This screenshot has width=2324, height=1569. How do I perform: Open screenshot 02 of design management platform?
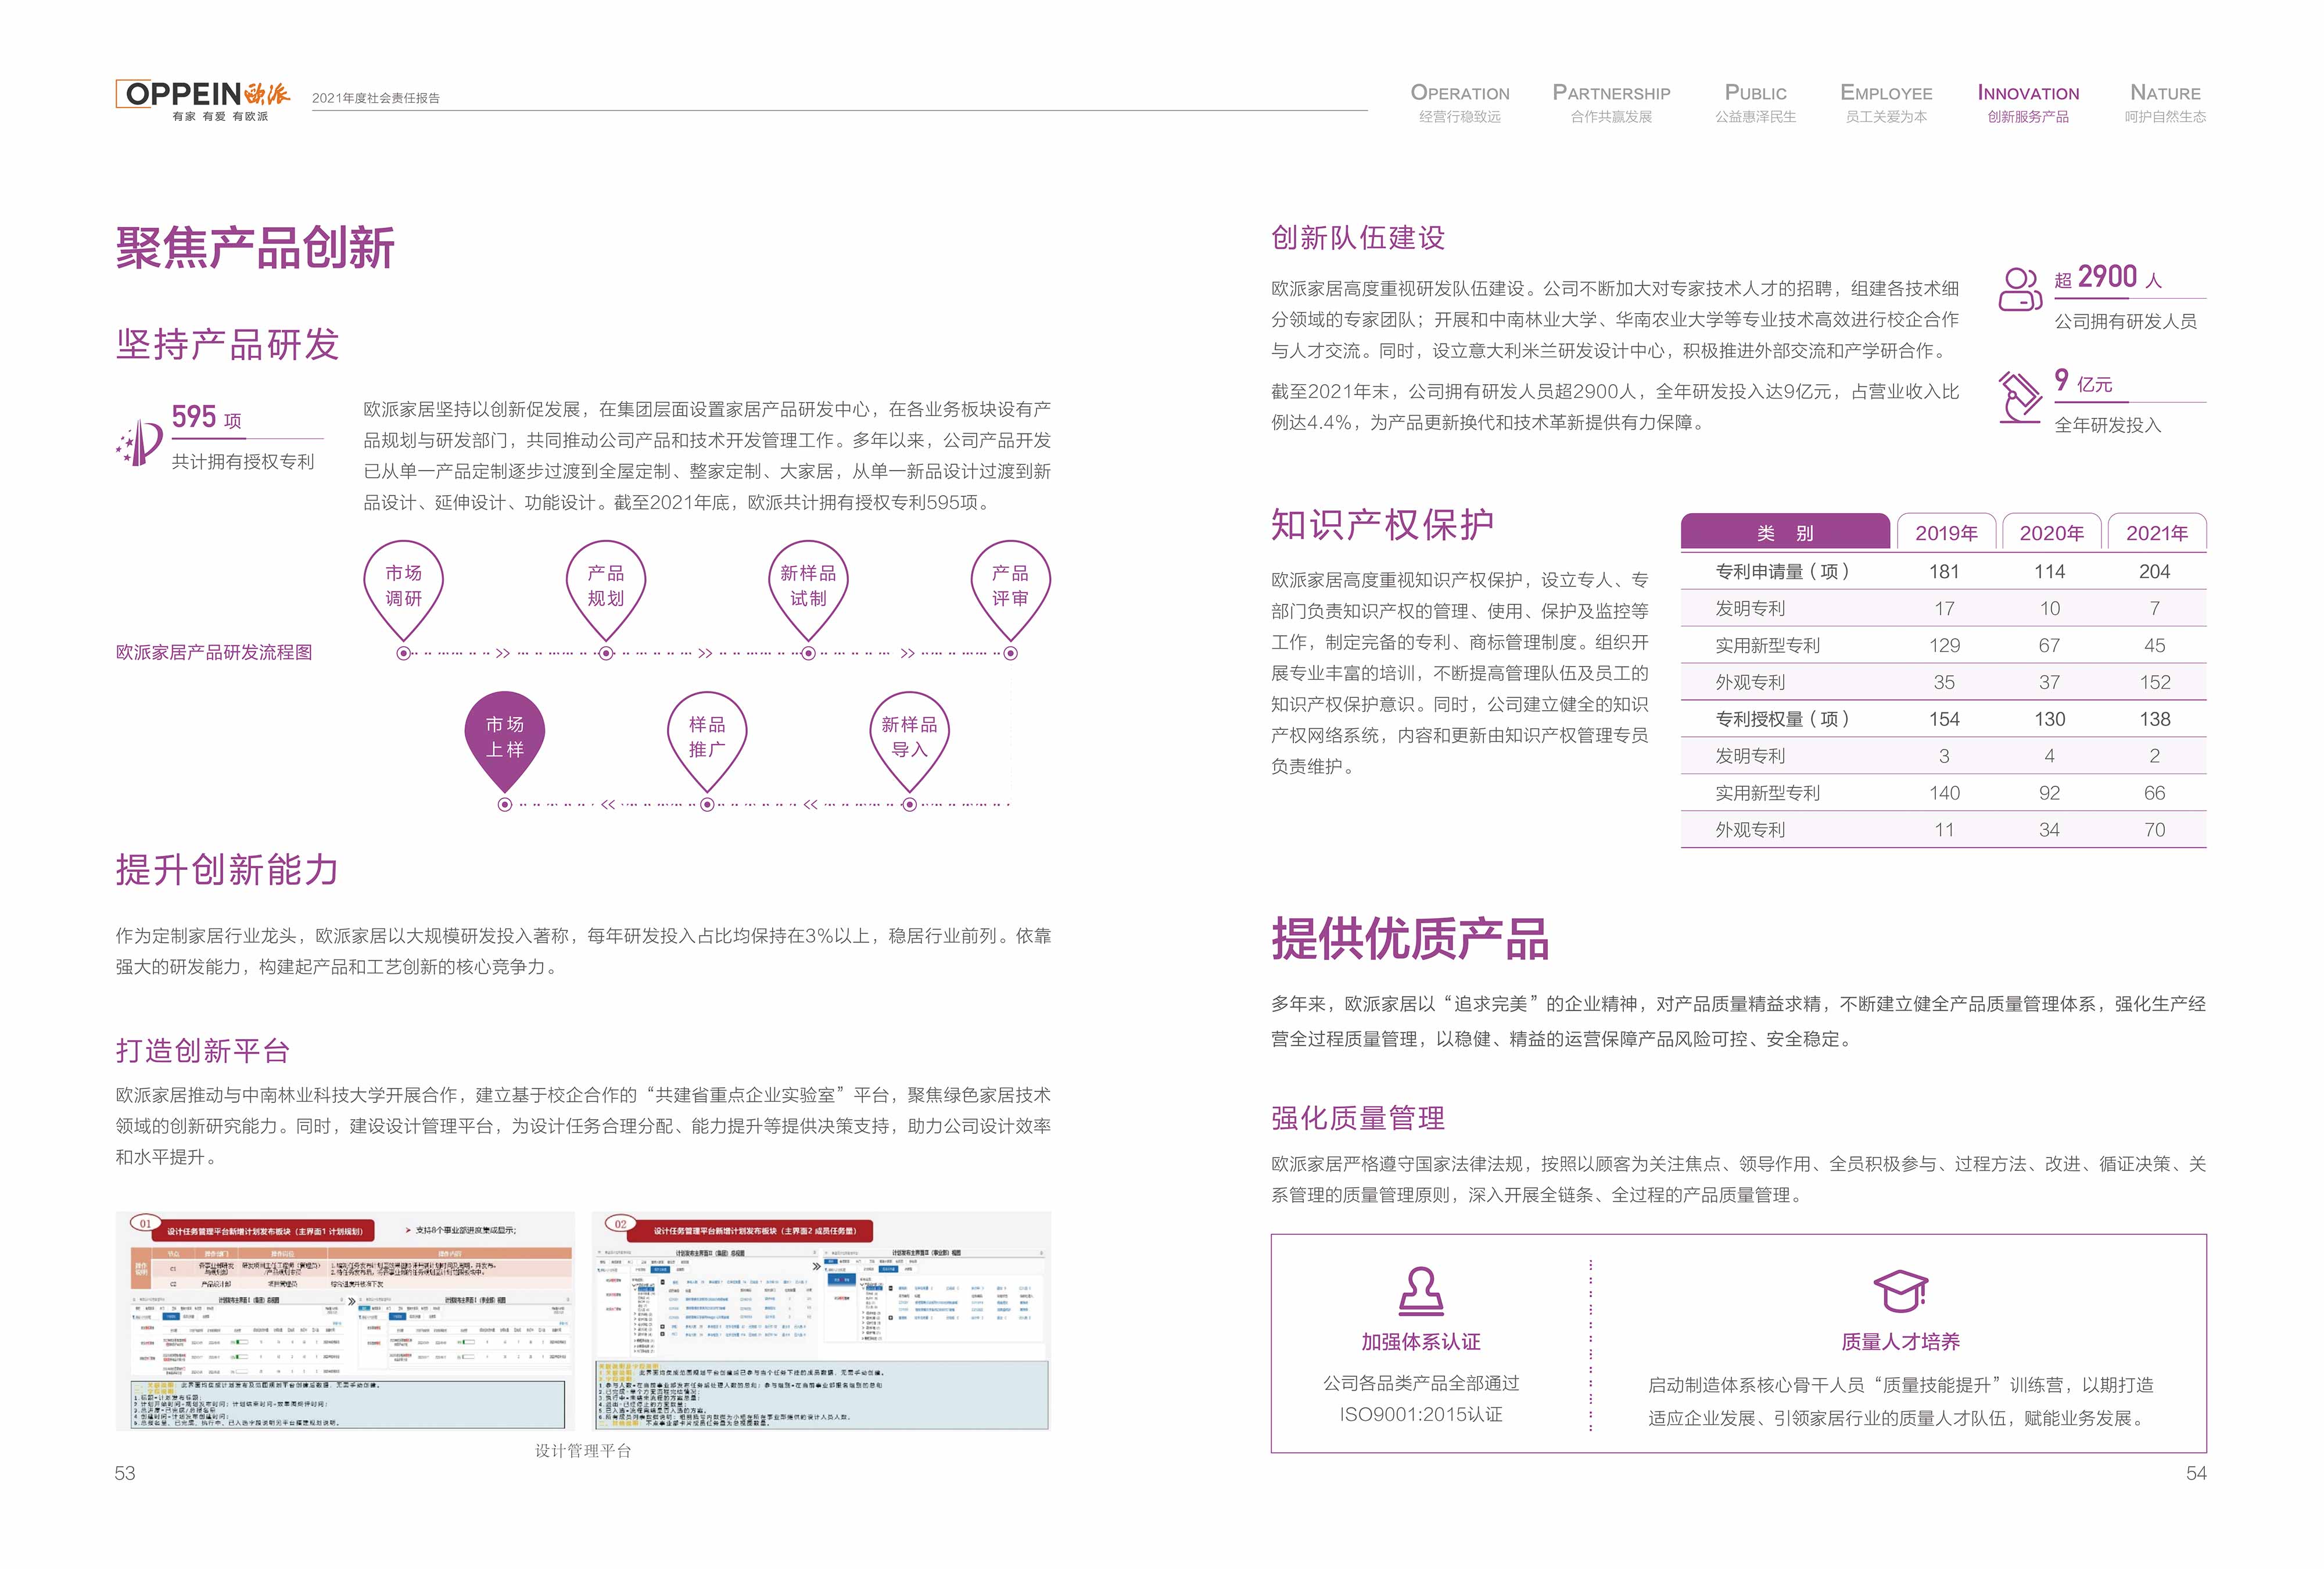point(821,1321)
